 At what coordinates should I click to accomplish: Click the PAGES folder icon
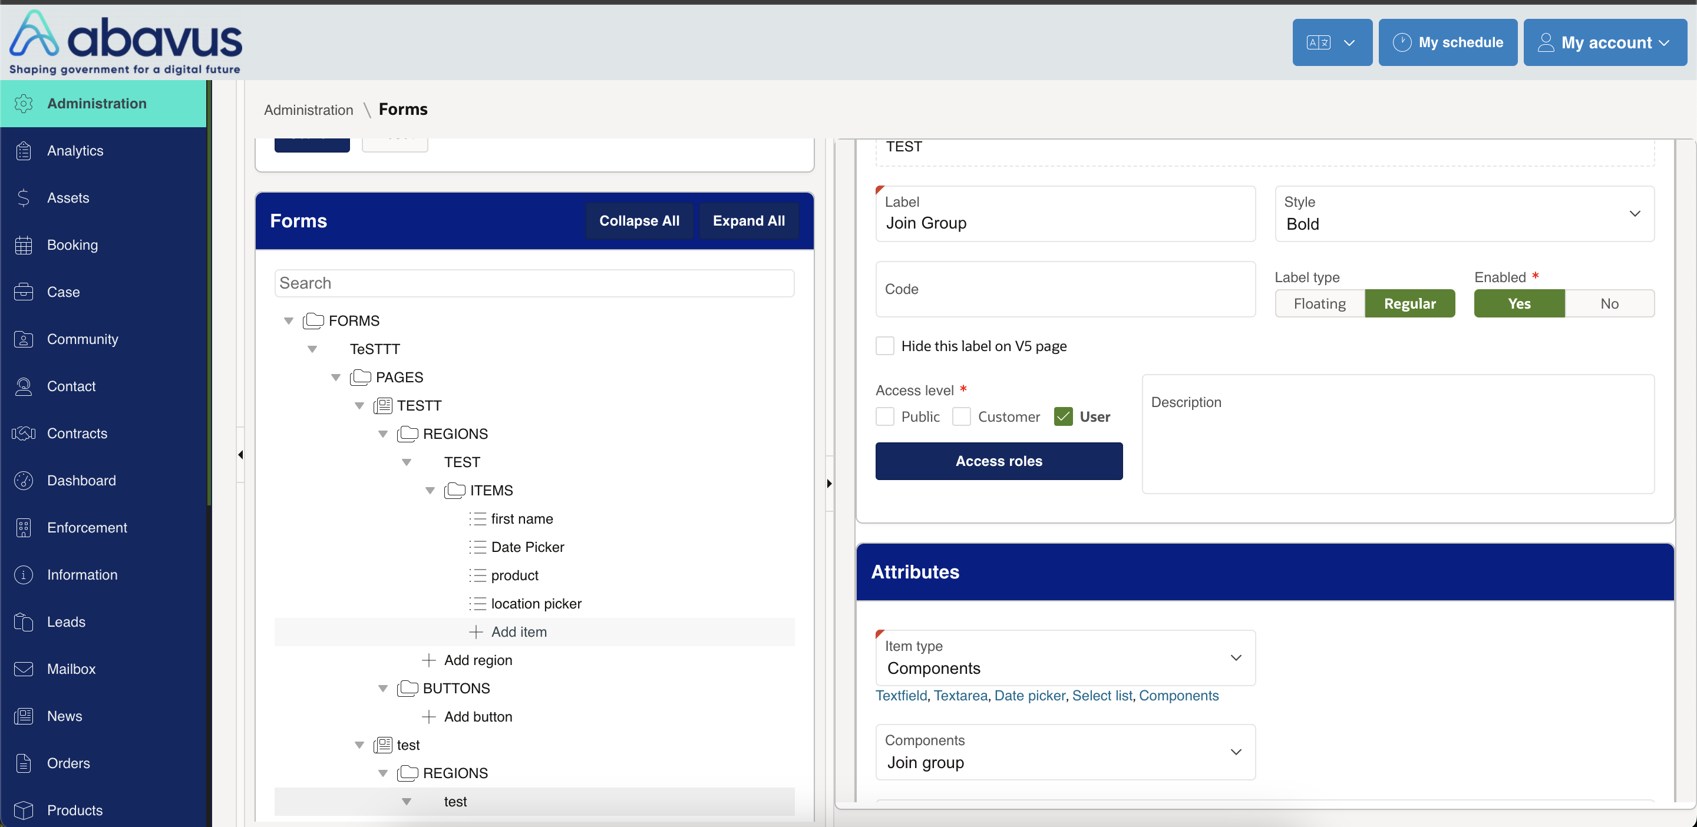coord(361,378)
